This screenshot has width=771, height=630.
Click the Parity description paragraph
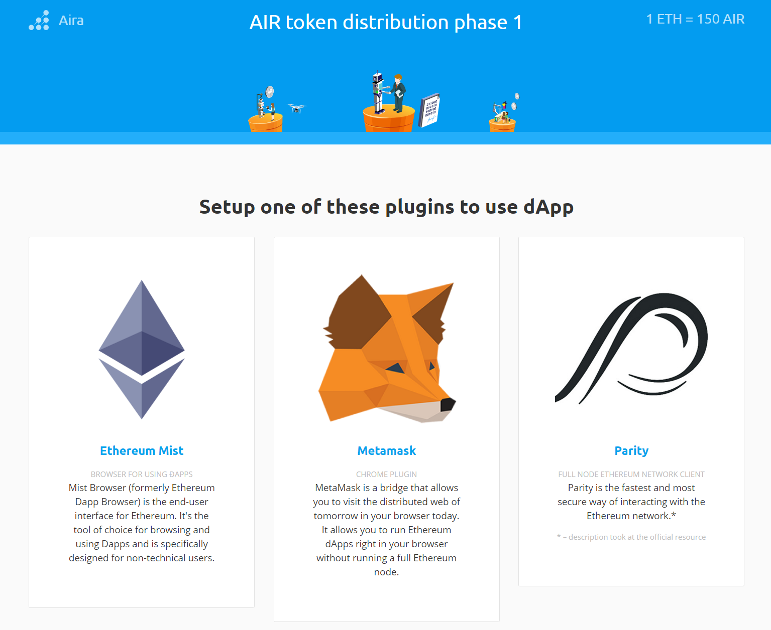[631, 502]
